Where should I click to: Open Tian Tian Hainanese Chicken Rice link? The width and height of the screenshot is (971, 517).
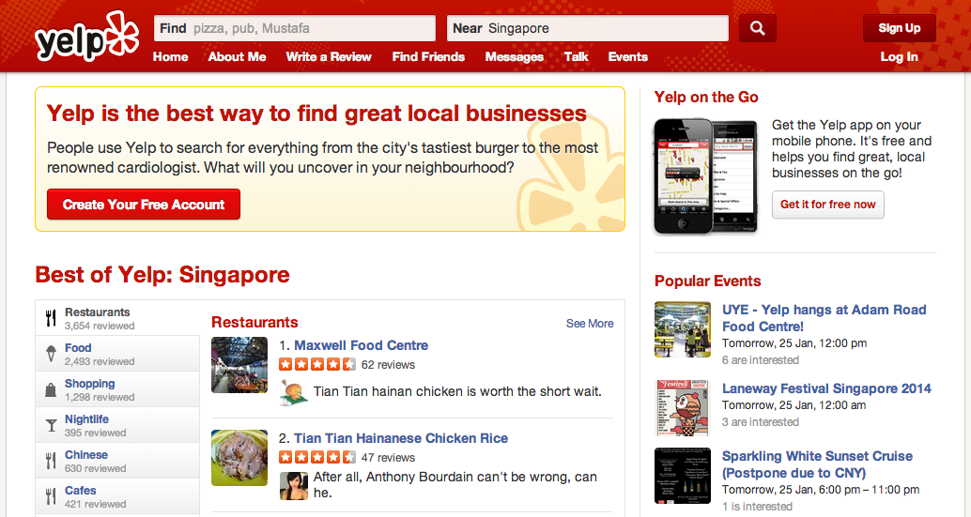(x=401, y=438)
